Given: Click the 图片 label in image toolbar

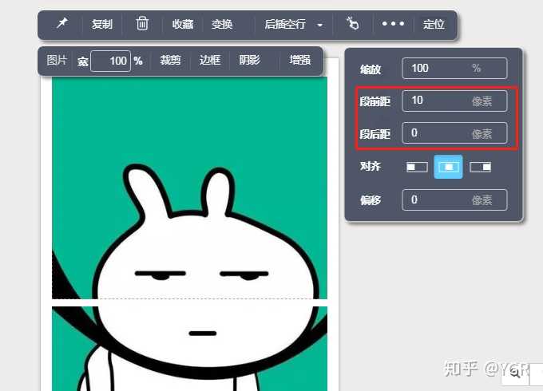Looking at the screenshot, I should point(57,61).
